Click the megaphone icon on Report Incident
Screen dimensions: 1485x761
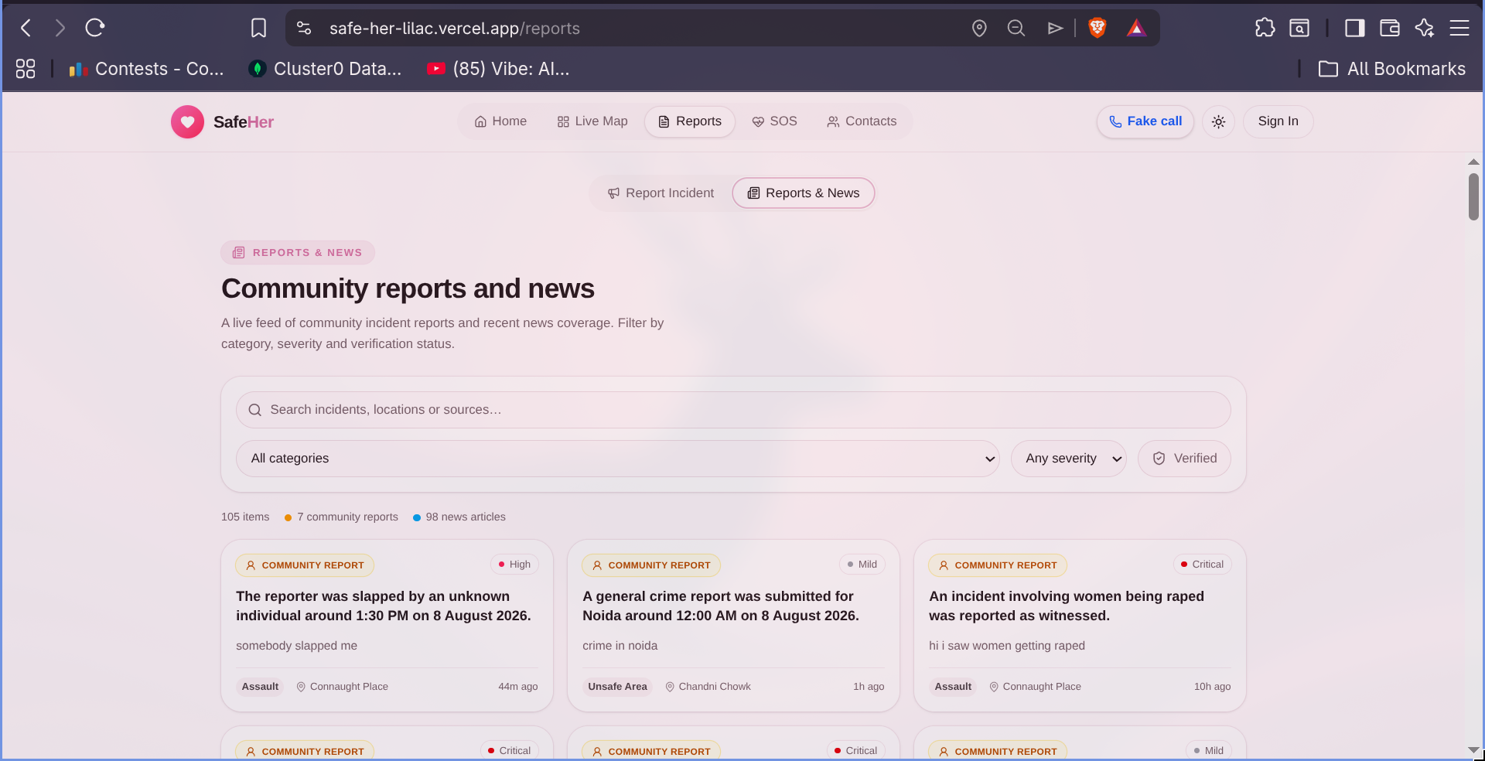tap(613, 193)
